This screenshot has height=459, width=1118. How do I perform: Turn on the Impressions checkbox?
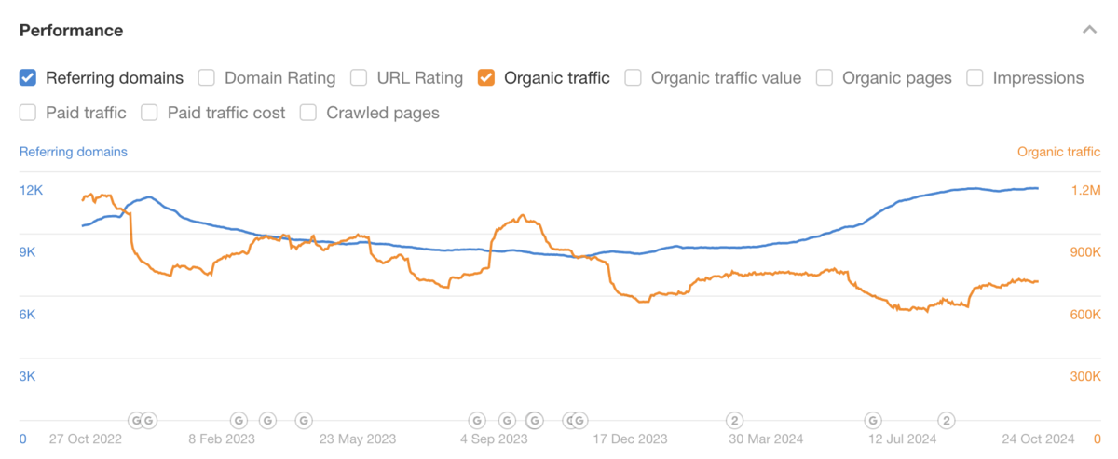coord(975,78)
